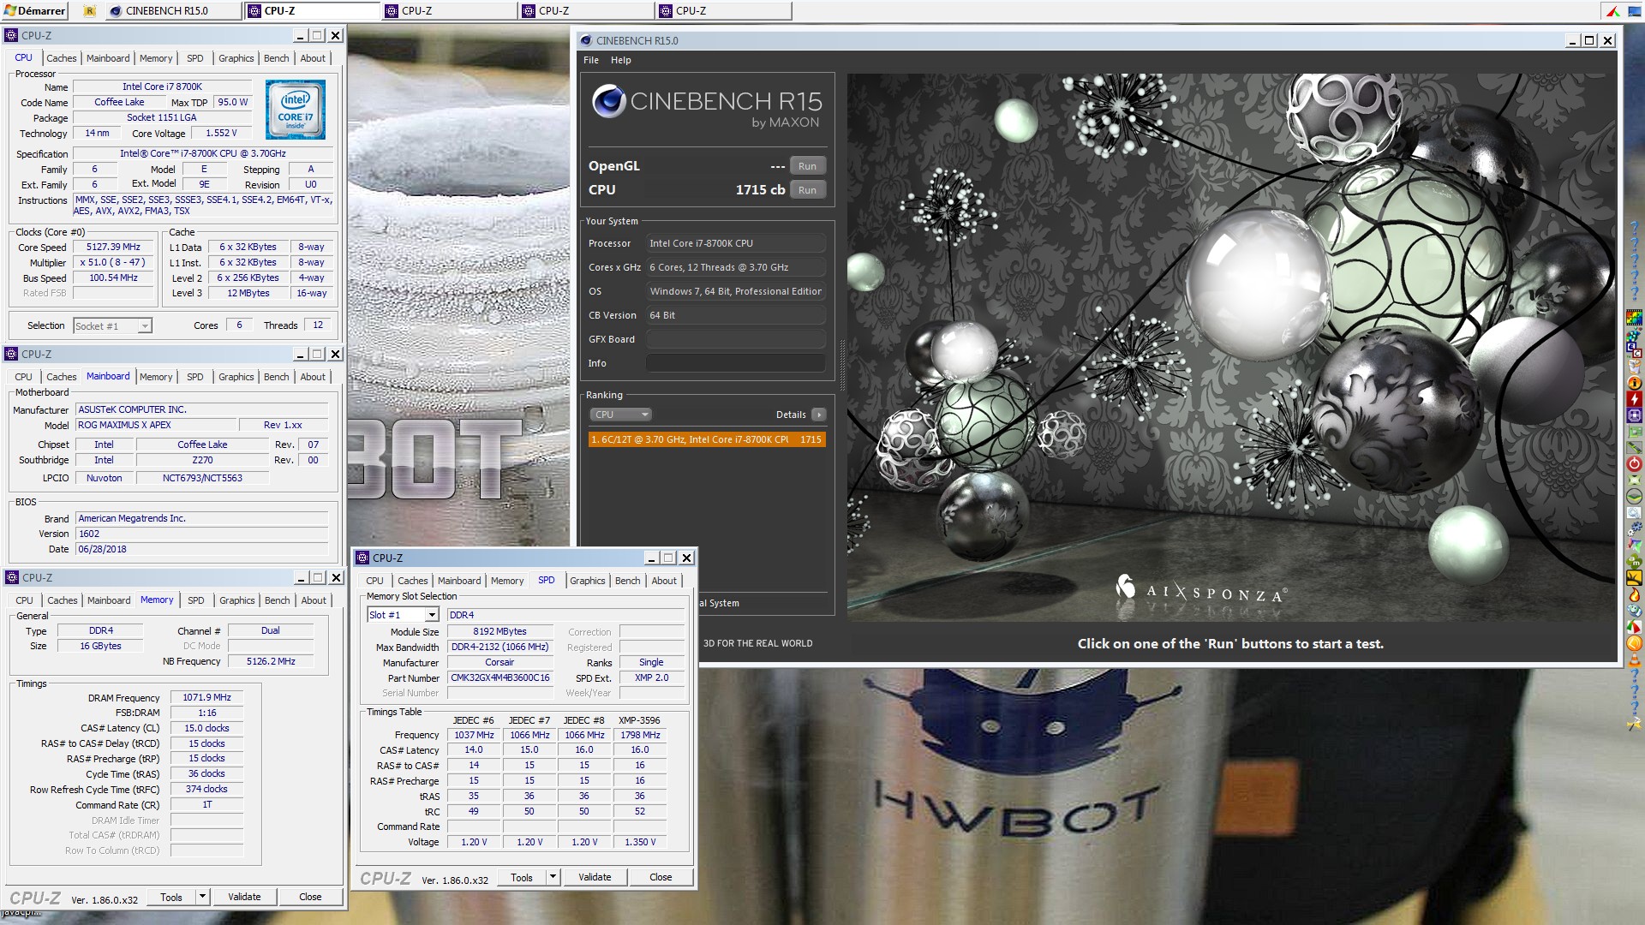Click the Close button in the SPD window
Screen dimensions: 1645x925
[661, 877]
